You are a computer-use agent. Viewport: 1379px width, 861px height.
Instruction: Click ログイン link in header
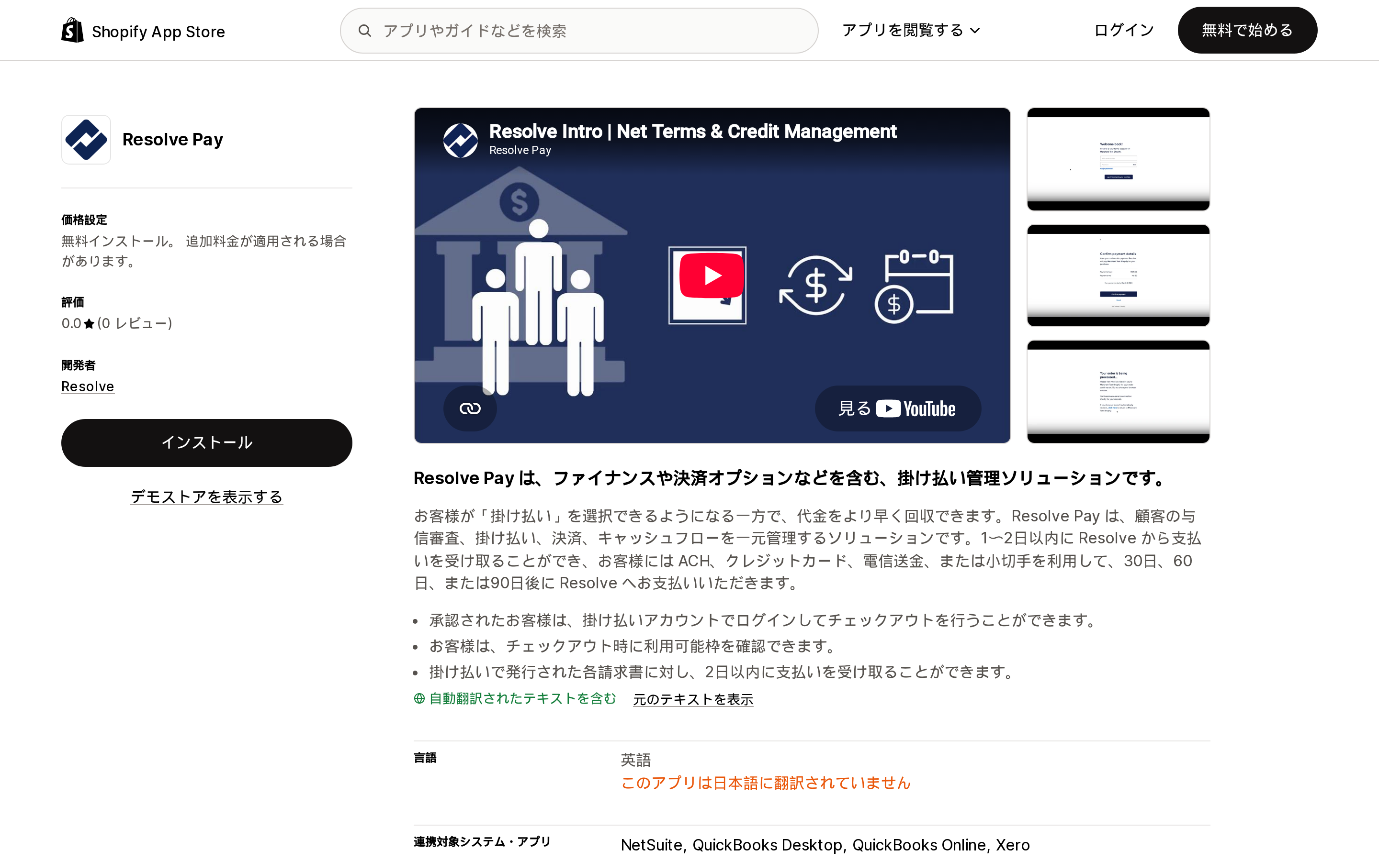1124,30
